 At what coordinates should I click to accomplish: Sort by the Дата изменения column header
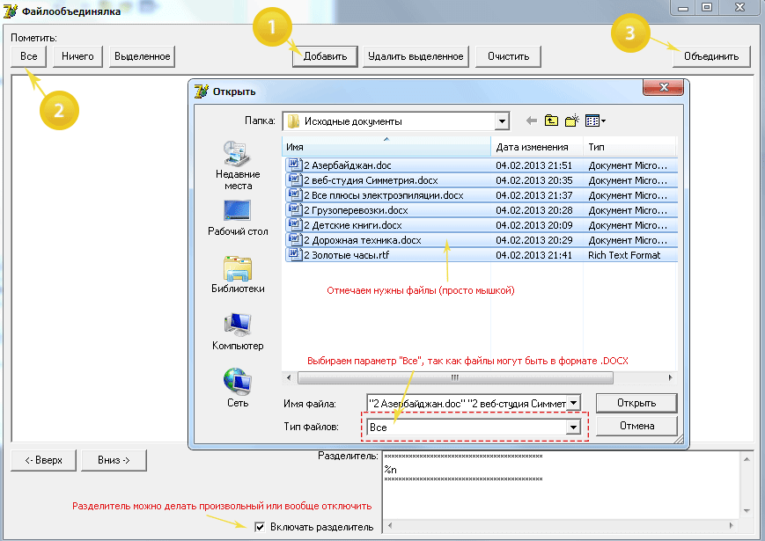coord(537,147)
